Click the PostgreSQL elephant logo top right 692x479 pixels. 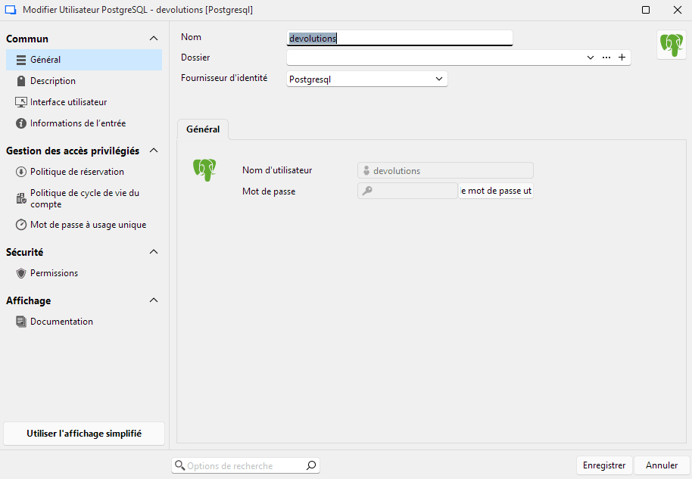(x=671, y=45)
